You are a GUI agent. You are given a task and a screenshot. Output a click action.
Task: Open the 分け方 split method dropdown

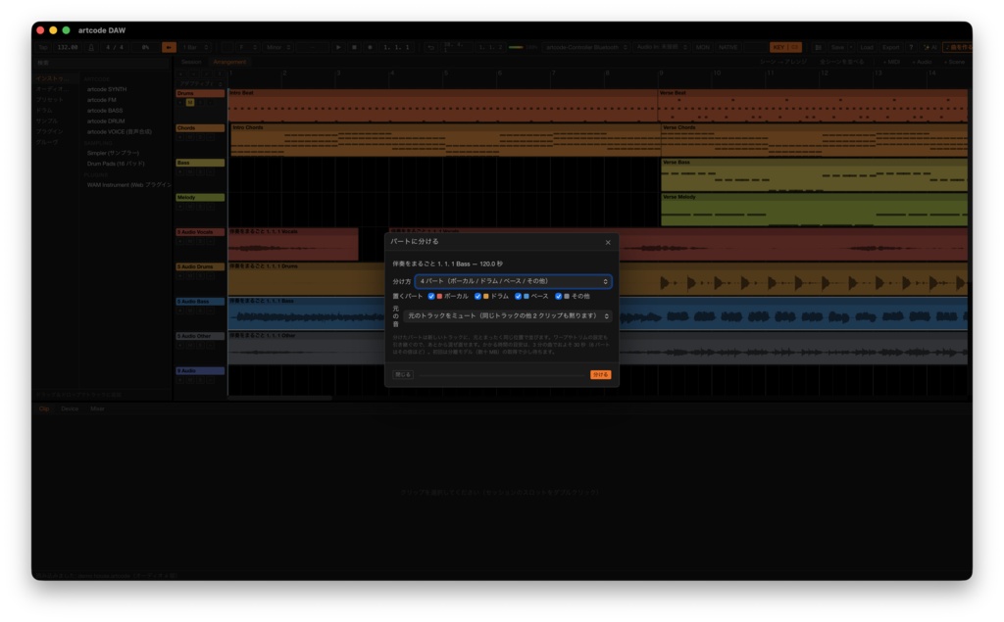point(513,281)
